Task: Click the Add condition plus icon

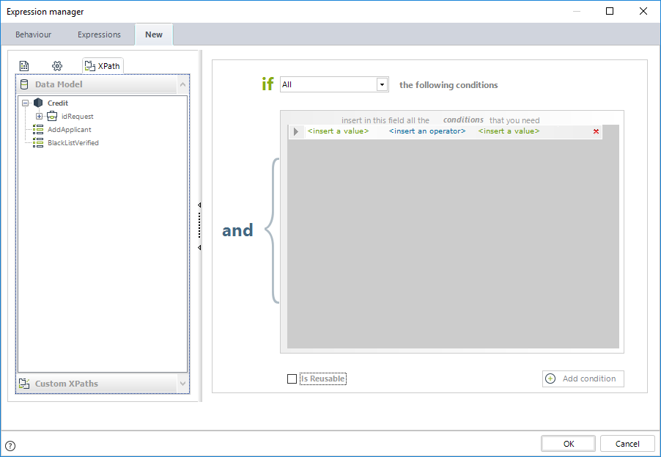Action: point(550,379)
